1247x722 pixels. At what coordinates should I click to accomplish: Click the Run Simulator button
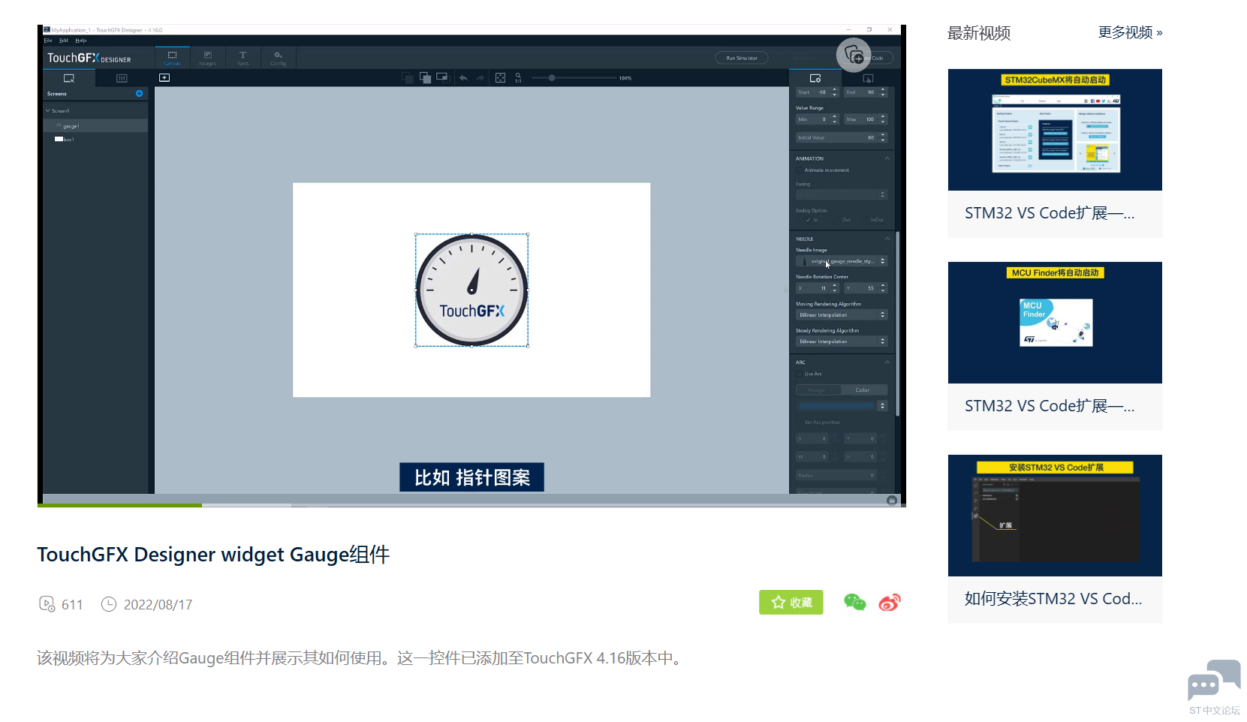(742, 58)
